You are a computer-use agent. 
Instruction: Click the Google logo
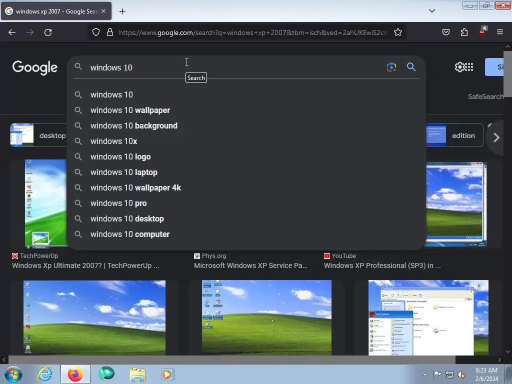click(x=35, y=67)
